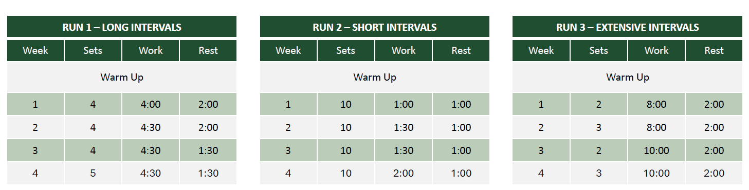Select the Run 2 – Short Intervals header
The height and width of the screenshot is (190, 749).
pos(375,27)
